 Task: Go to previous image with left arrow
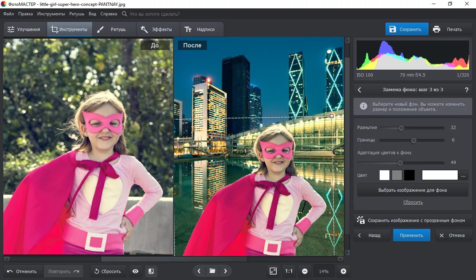point(199,271)
